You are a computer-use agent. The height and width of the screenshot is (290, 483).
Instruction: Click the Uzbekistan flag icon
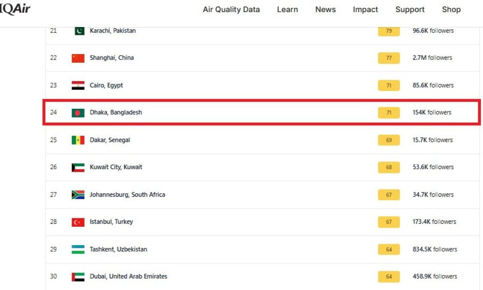[x=78, y=249]
